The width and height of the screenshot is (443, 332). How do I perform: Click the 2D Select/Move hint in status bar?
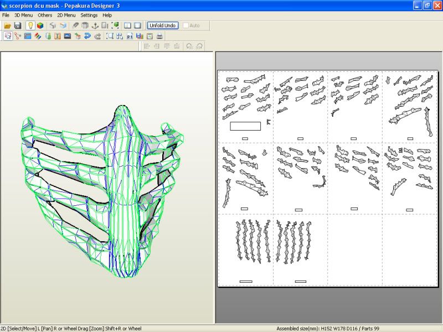[71, 329]
